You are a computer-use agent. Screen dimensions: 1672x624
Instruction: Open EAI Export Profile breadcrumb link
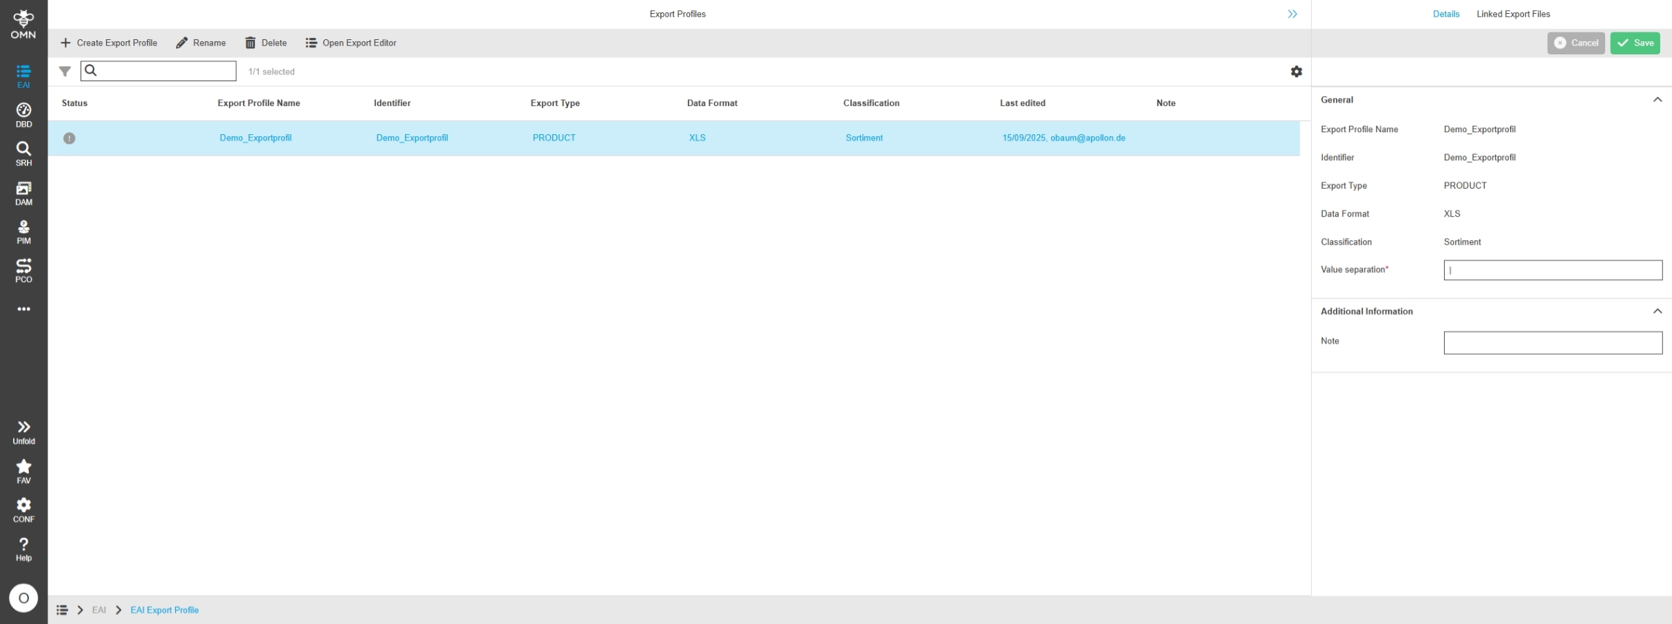coord(165,610)
